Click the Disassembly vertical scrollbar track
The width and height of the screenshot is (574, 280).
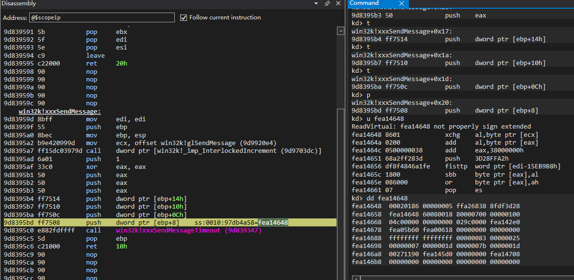click(x=341, y=146)
